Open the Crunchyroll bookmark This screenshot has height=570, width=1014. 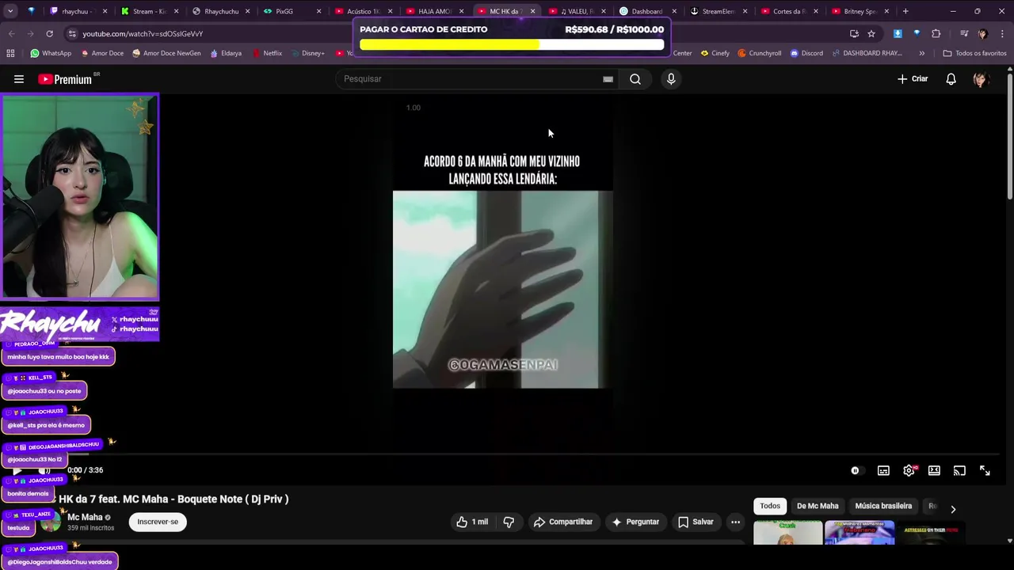pos(759,53)
